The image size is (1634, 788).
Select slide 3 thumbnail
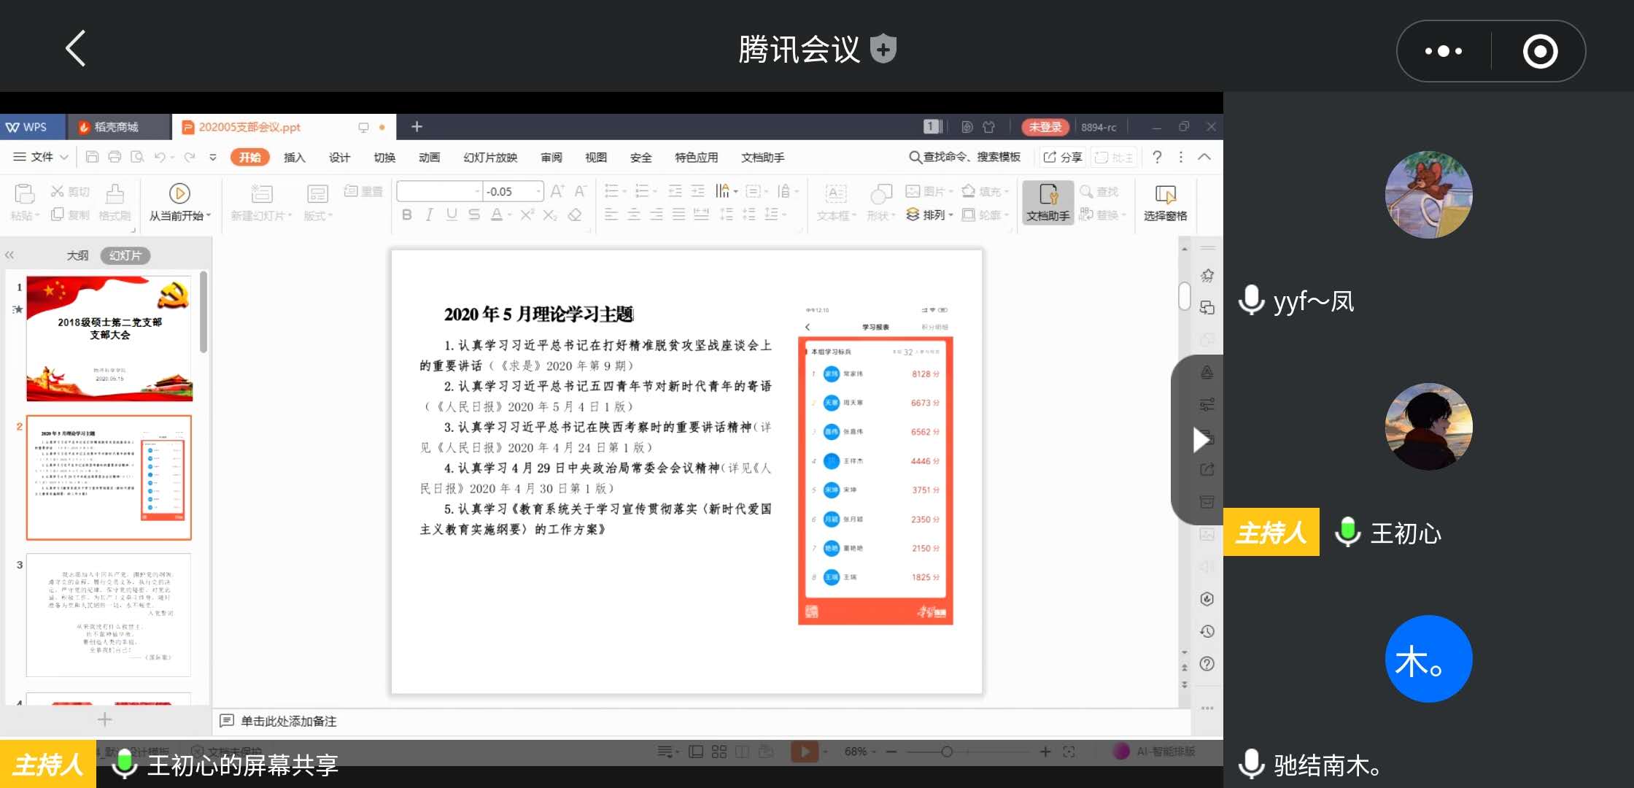109,614
